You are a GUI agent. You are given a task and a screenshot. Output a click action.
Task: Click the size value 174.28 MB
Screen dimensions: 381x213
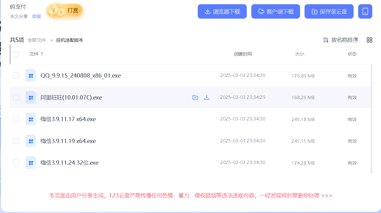pyautogui.click(x=303, y=163)
